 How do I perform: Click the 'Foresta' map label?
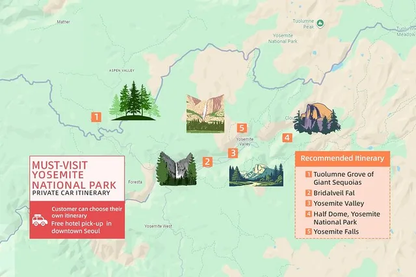click(x=135, y=182)
